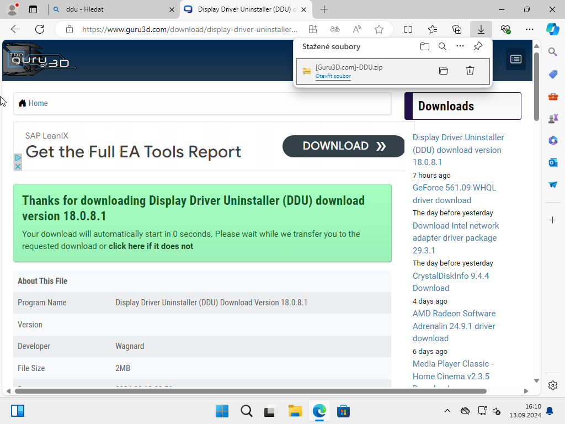This screenshot has height=424, width=565.
Task: Delete the DDU.zip download entry
Action: [470, 71]
